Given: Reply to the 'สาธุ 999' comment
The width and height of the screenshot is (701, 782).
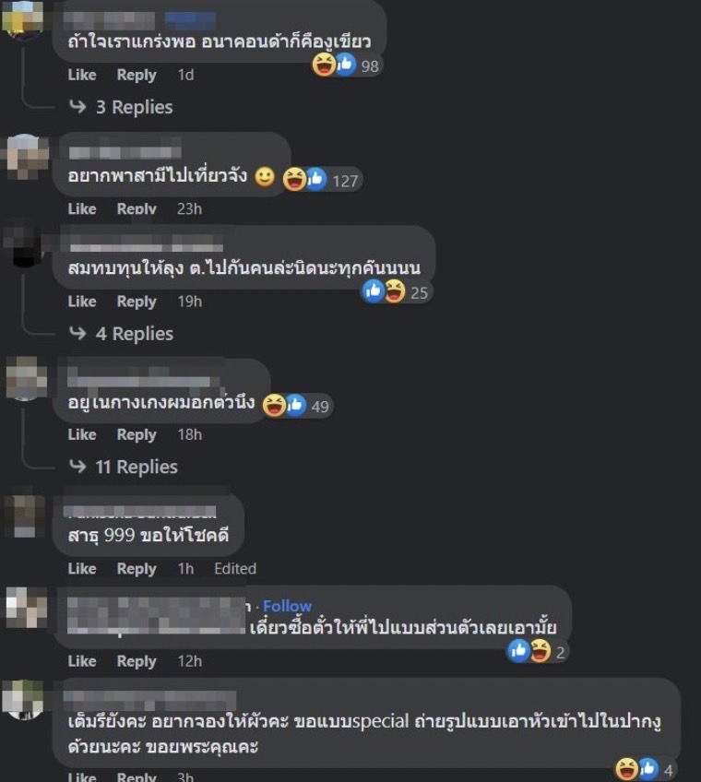Looking at the screenshot, I should 137,569.
